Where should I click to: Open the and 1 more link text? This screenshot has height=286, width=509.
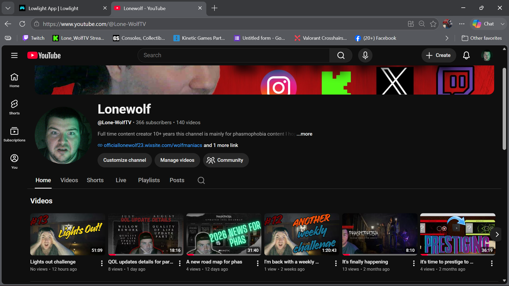pyautogui.click(x=221, y=145)
